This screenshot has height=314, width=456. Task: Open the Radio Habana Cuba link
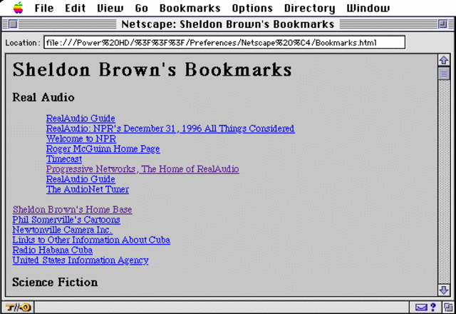pyautogui.click(x=52, y=250)
